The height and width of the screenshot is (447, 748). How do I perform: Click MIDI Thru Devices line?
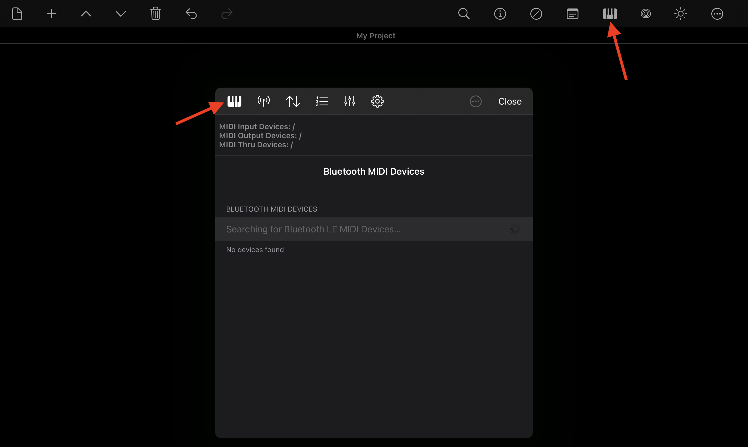point(256,145)
